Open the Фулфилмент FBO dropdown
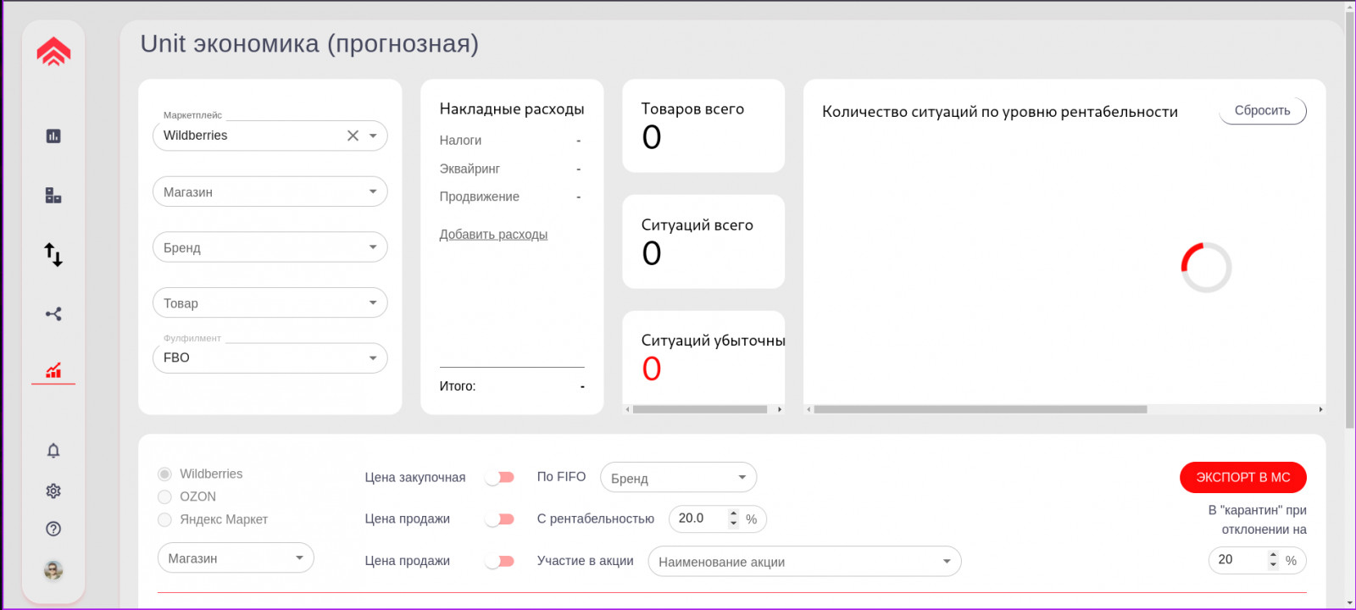Screen dimensions: 1356x610 click(x=270, y=358)
